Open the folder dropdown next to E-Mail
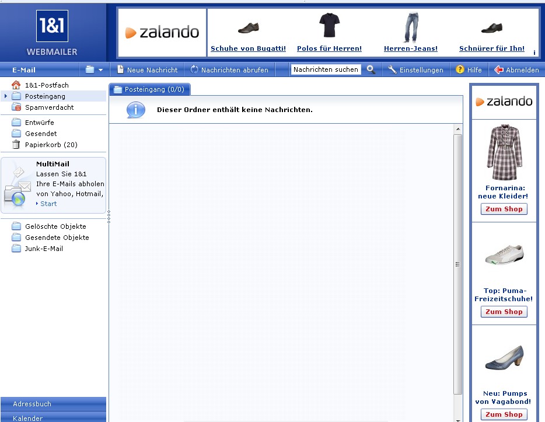 point(101,70)
